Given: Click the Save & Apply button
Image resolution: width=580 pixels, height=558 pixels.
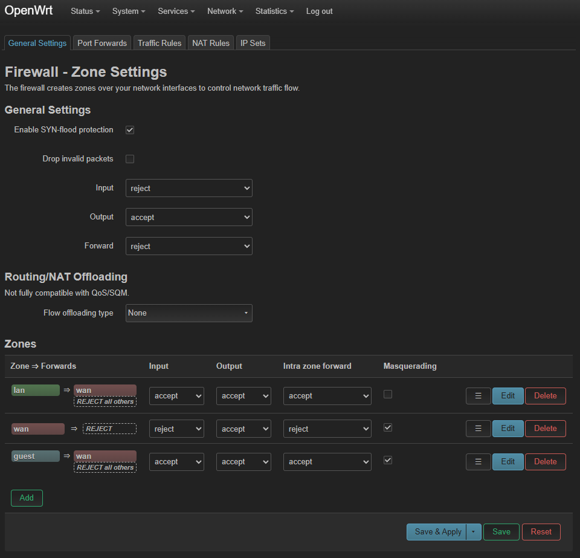Looking at the screenshot, I should point(437,532).
